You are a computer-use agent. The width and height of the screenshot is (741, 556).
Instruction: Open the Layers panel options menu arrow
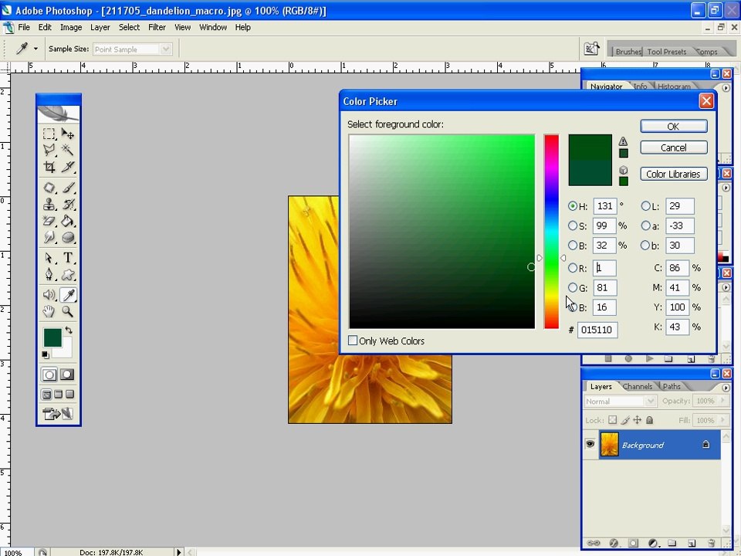726,387
